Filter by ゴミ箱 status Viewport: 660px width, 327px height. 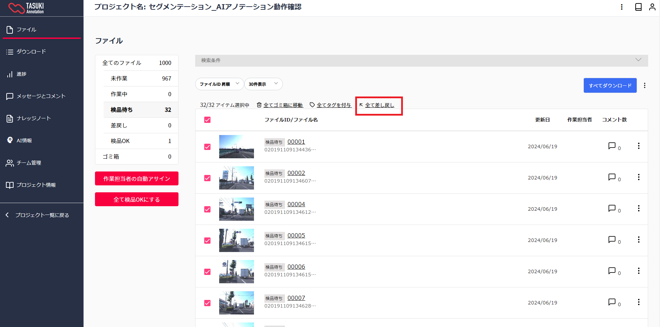(137, 157)
